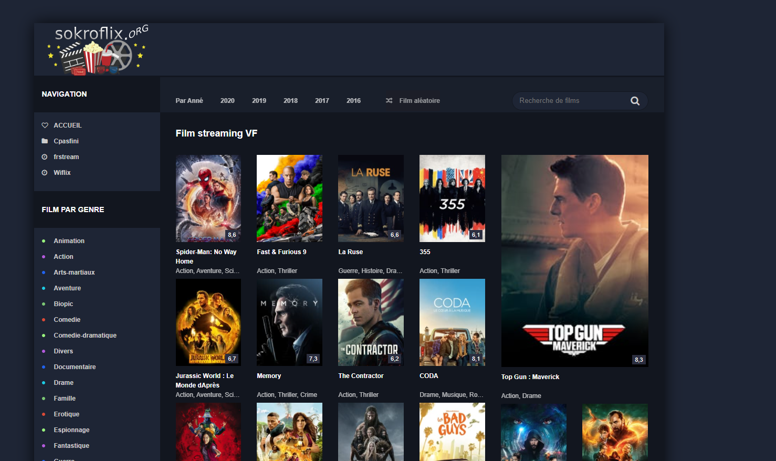The height and width of the screenshot is (461, 776).
Task: Open Film aléatoire random film link
Action: click(x=420, y=101)
